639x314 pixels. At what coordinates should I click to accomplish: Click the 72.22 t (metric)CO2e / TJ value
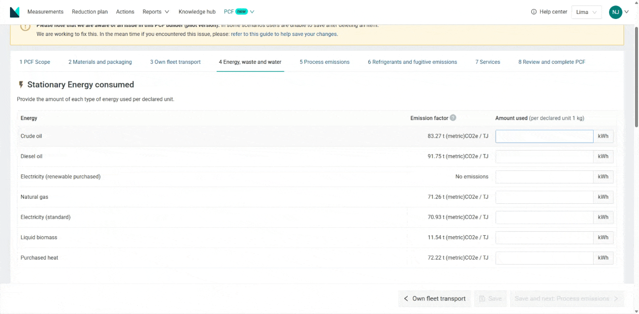pos(458,258)
